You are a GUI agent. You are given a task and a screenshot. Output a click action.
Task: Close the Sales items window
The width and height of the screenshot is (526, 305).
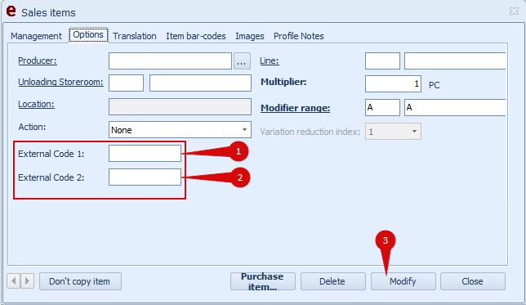[x=514, y=11]
